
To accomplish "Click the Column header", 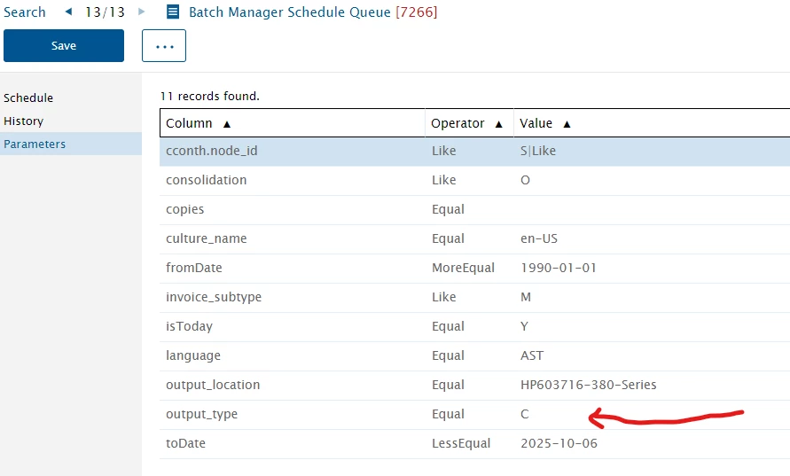I will pos(189,123).
